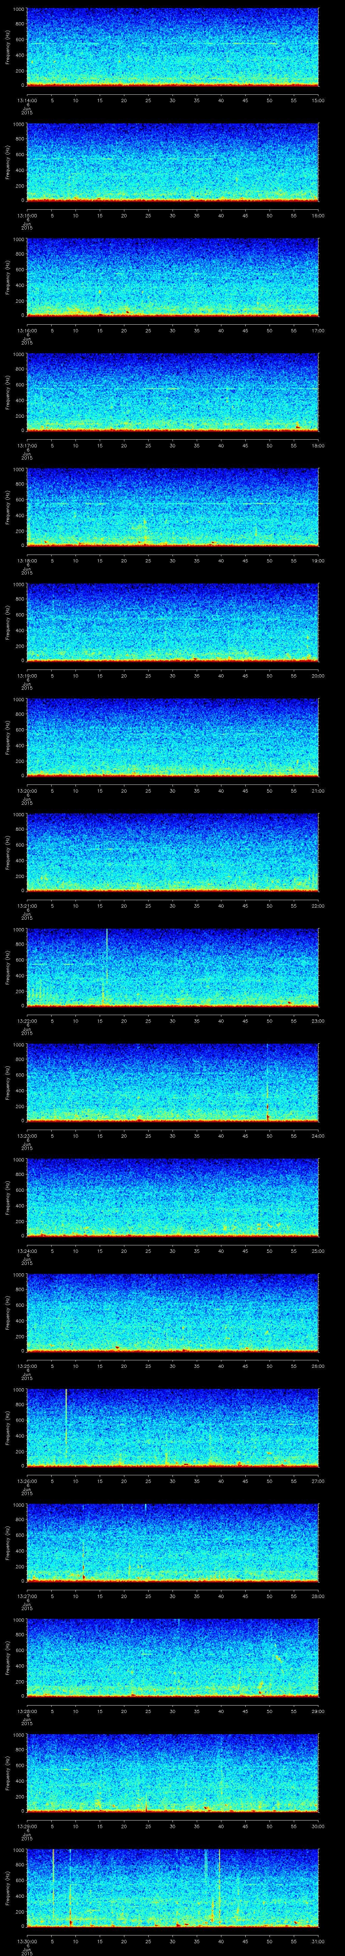The width and height of the screenshot is (345, 1956).
Task: Select the spectrogram panel starting at 13:28:00
Action: 173,1658
